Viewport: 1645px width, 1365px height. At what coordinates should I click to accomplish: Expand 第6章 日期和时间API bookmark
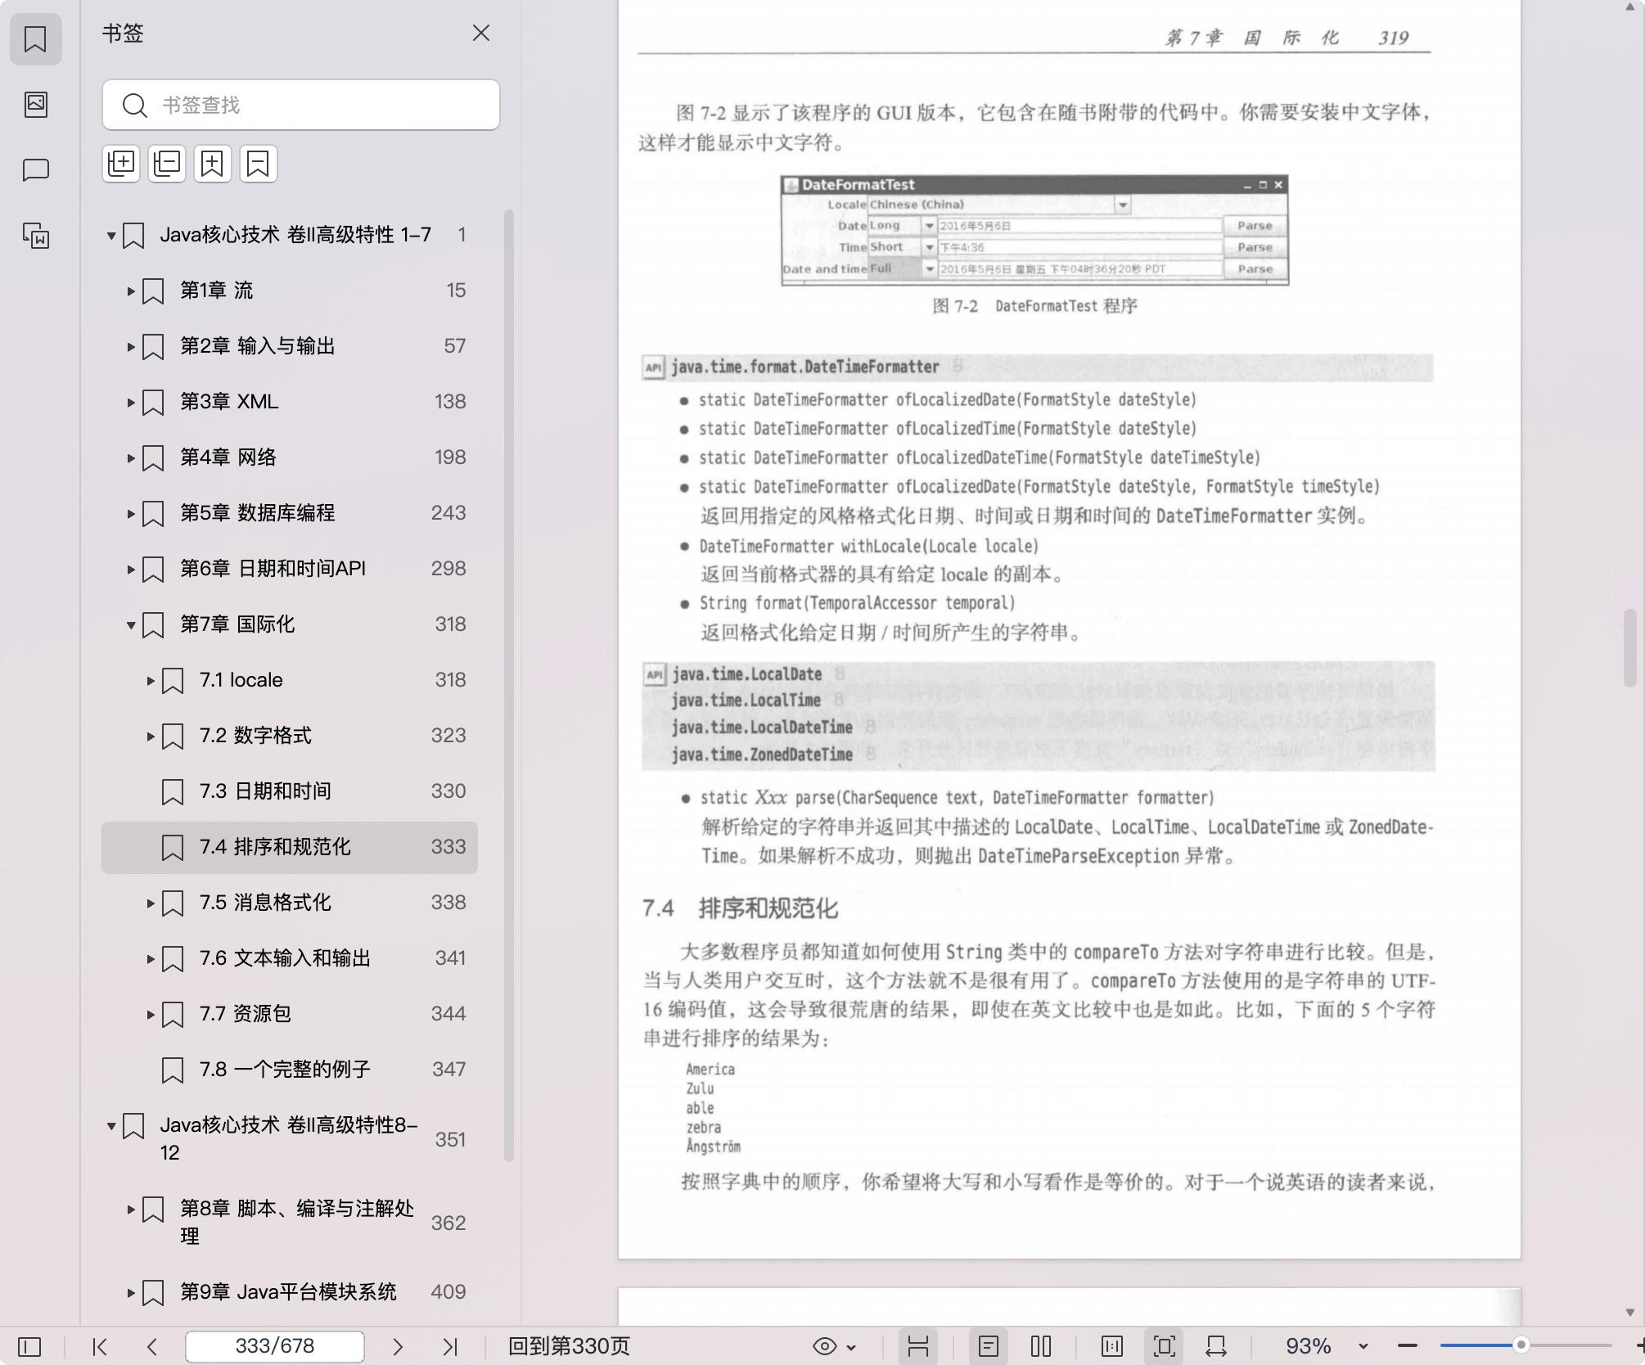tap(131, 569)
